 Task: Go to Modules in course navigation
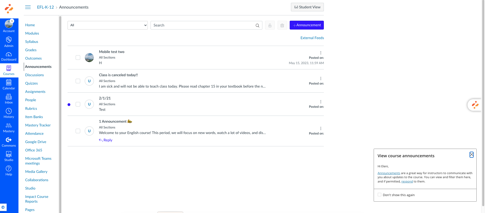point(32,33)
